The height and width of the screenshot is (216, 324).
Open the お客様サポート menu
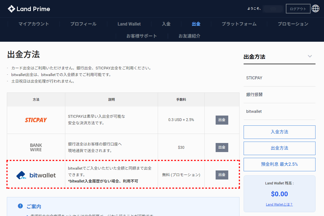point(142,36)
